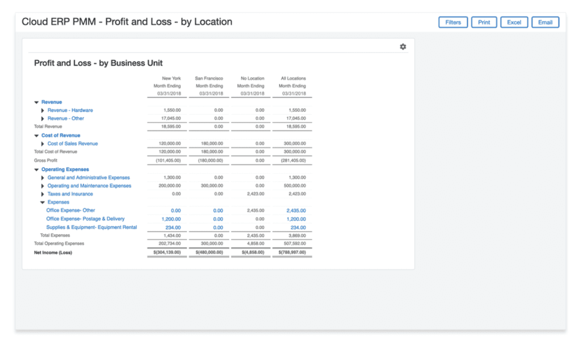The width and height of the screenshot is (581, 351).
Task: Collapse the Revenue section arrow
Action: pyautogui.click(x=37, y=103)
